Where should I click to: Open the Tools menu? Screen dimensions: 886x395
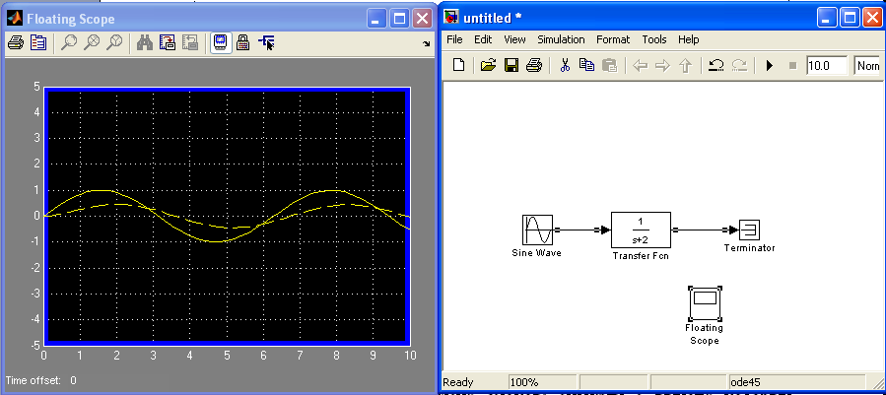pyautogui.click(x=654, y=39)
